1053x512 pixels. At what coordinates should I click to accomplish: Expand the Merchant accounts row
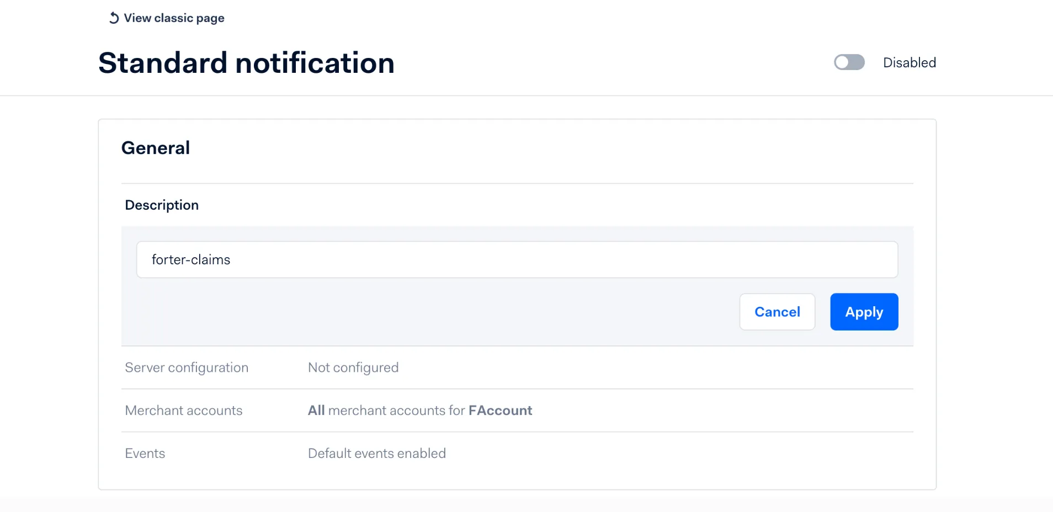pos(517,410)
